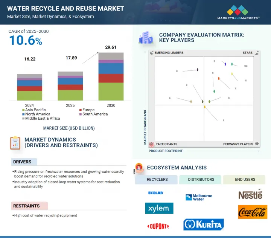Click the Melbourne Water logo
This screenshot has width=271, height=238.
[x=199, y=197]
